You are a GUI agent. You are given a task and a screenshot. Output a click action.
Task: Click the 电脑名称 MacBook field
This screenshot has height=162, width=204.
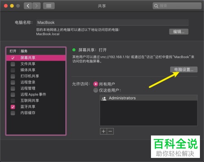(112, 22)
